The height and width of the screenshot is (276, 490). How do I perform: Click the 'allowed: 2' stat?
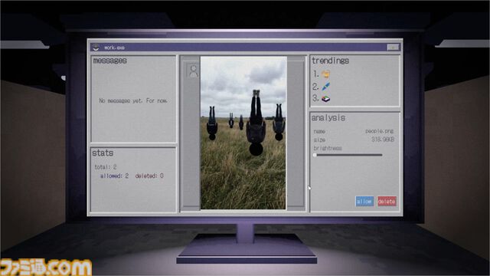tap(114, 176)
